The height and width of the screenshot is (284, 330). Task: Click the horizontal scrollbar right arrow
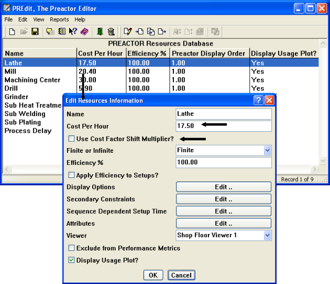click(x=314, y=169)
